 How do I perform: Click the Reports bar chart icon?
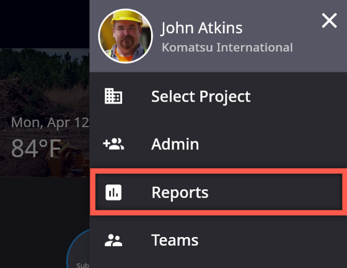tap(113, 192)
